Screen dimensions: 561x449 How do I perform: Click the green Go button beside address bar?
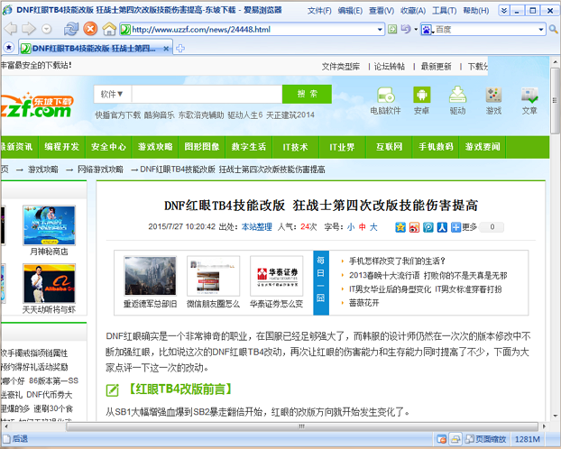coord(392,29)
